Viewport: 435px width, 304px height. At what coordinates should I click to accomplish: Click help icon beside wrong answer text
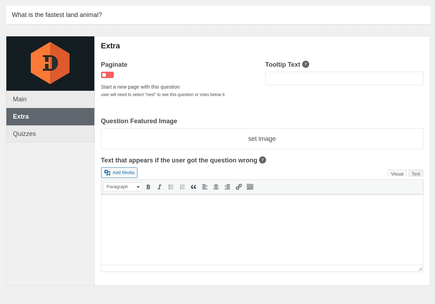tap(263, 160)
